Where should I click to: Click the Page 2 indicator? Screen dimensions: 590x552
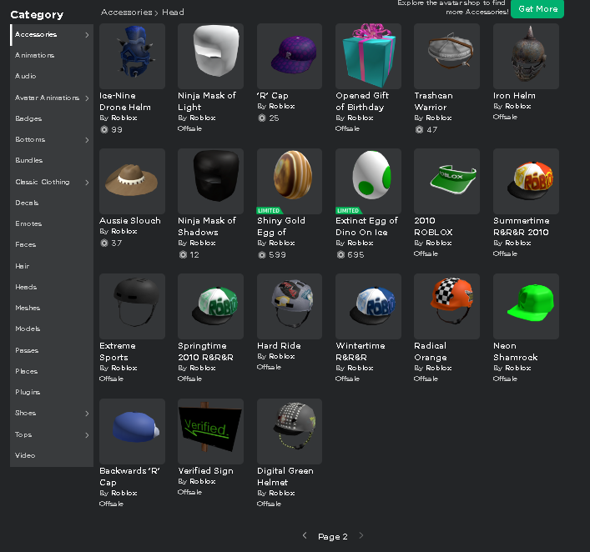click(333, 537)
